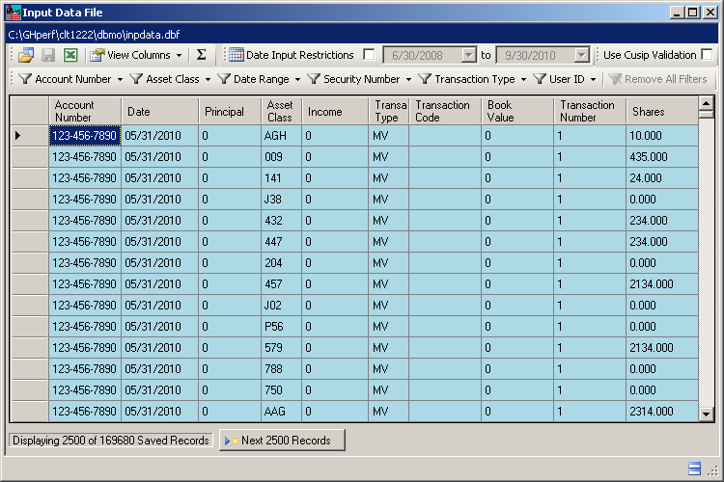Enable the Date Input Restrictions checkbox
The width and height of the screenshot is (724, 482).
click(369, 56)
